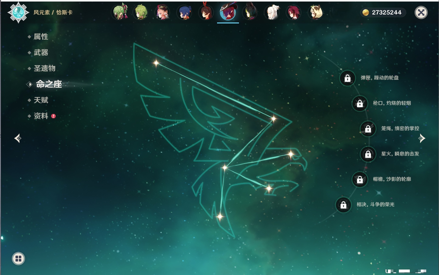Switch to the black and green-haired eared character

click(x=250, y=12)
